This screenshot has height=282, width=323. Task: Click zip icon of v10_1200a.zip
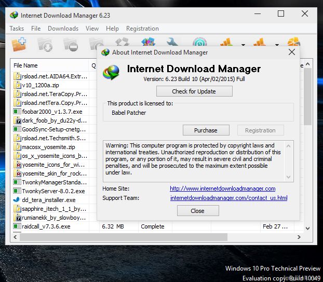pyautogui.click(x=17, y=85)
